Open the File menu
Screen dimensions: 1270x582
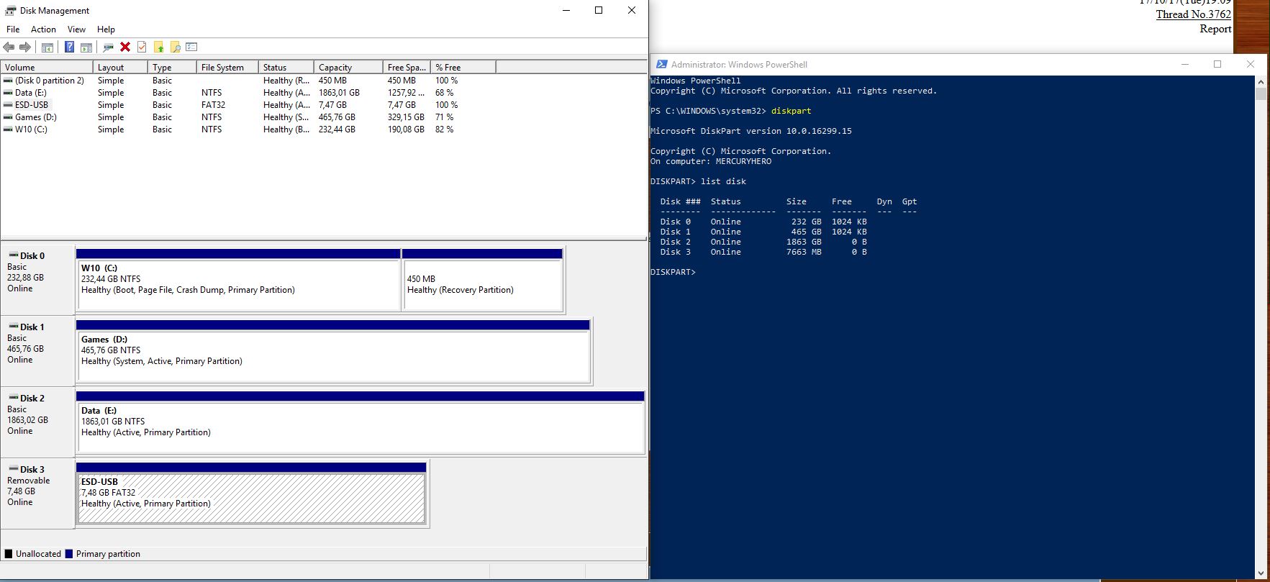pyautogui.click(x=13, y=29)
